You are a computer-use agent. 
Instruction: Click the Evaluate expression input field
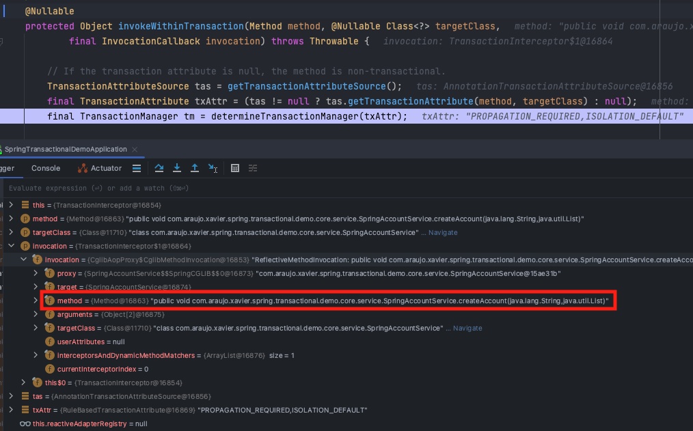coord(205,188)
